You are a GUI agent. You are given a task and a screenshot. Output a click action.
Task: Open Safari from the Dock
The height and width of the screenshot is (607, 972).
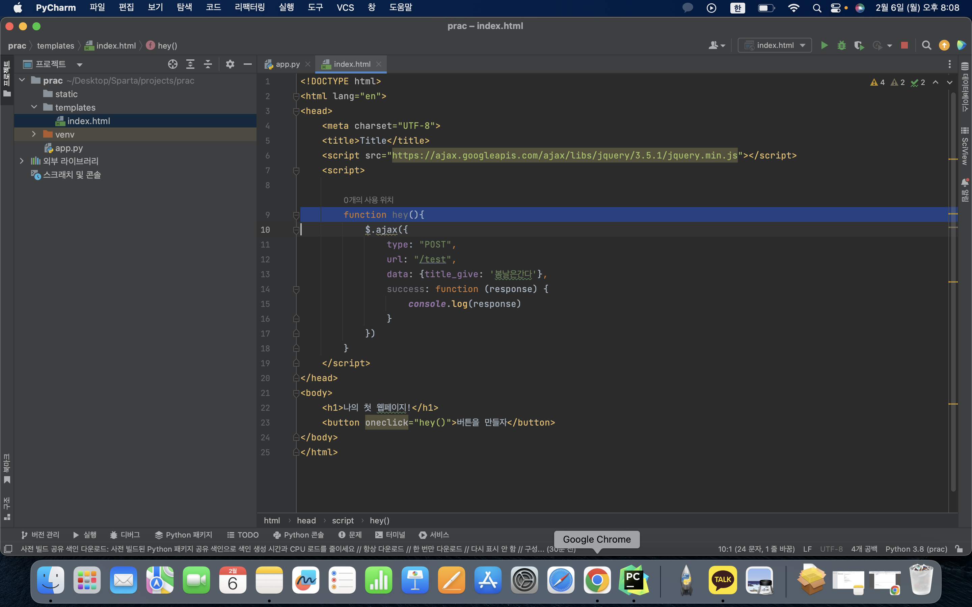[561, 580]
